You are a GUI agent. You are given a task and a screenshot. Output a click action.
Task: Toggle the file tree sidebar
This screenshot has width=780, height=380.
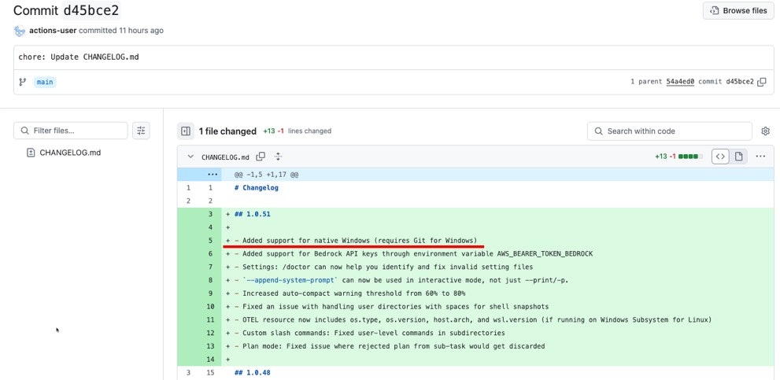(x=186, y=131)
